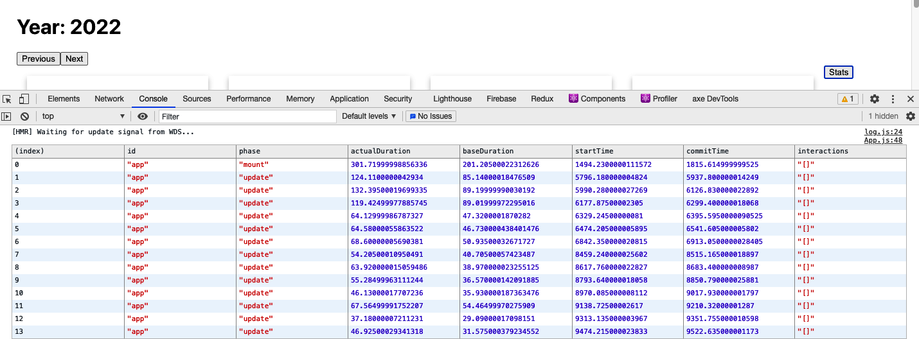Open the DevTools settings gear

[874, 99]
